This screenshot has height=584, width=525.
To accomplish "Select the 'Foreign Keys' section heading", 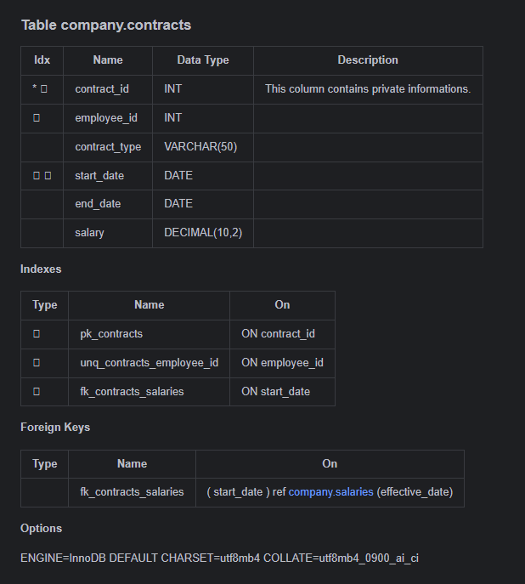I will pos(55,428).
